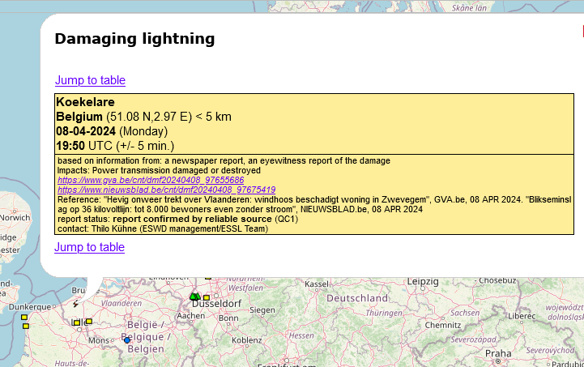Click the "Bonn" map label
This screenshot has width=584, height=367.
[x=228, y=318]
